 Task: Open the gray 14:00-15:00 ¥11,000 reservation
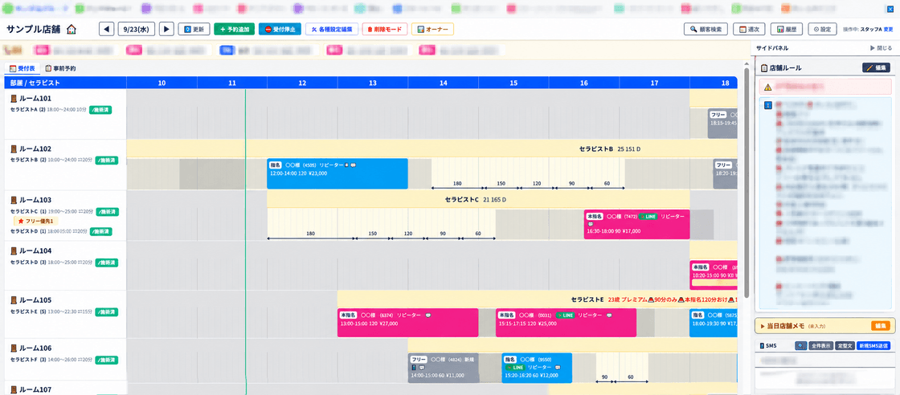pyautogui.click(x=444, y=369)
